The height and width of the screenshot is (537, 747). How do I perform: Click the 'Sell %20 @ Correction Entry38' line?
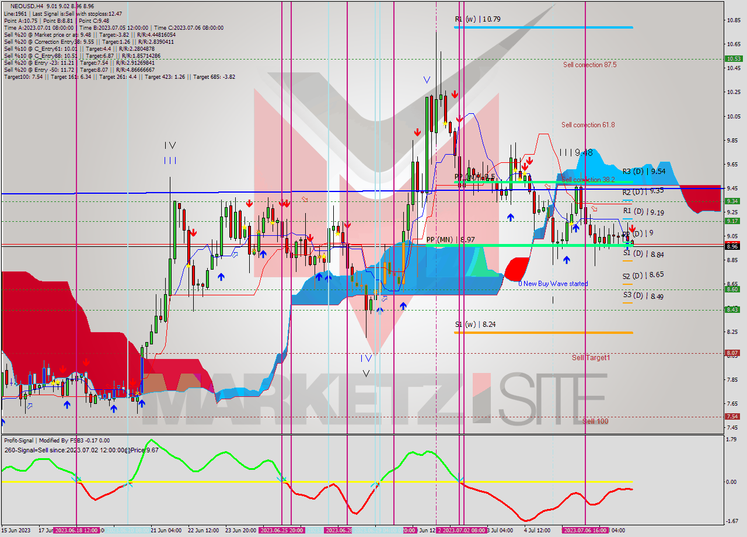89,41
